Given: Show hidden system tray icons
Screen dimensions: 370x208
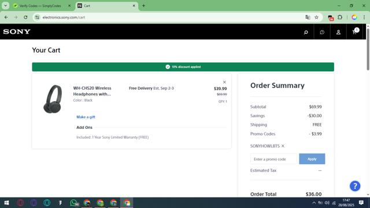Looking at the screenshot, I should (314, 203).
